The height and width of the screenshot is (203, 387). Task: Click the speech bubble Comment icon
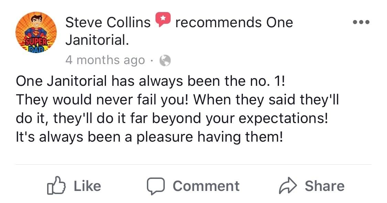click(x=157, y=186)
